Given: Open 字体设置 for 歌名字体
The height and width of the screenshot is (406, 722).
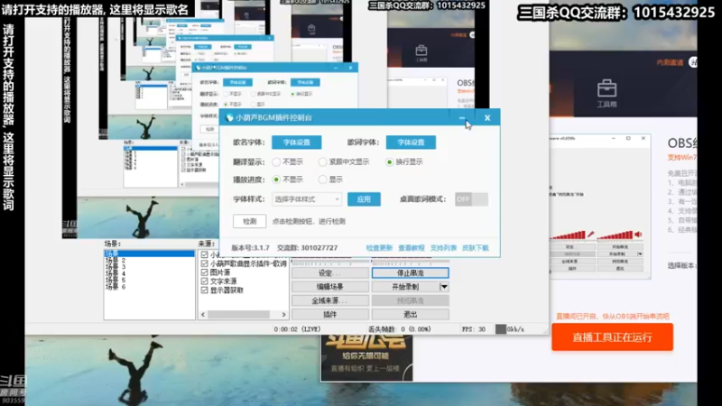Looking at the screenshot, I should pyautogui.click(x=297, y=143).
